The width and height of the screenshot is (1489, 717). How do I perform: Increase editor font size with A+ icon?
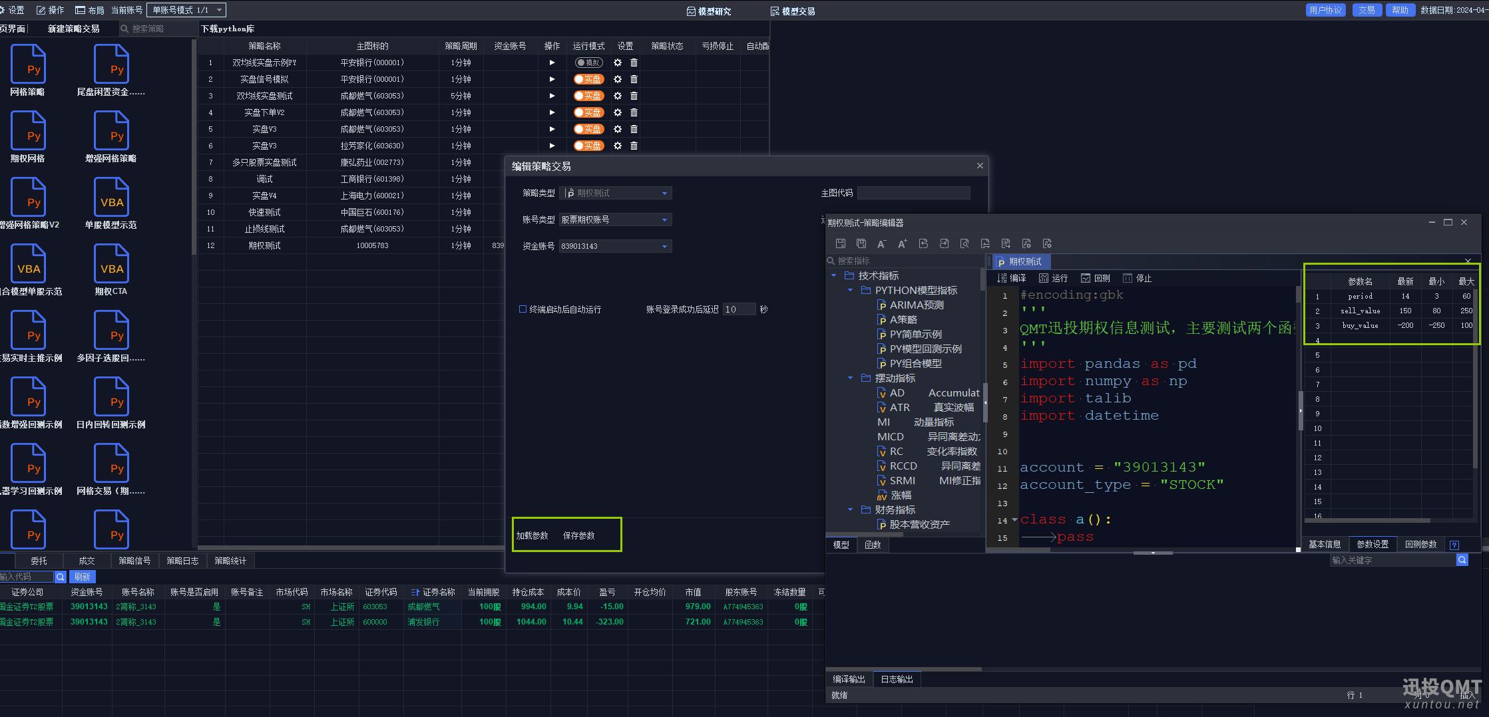click(x=903, y=243)
